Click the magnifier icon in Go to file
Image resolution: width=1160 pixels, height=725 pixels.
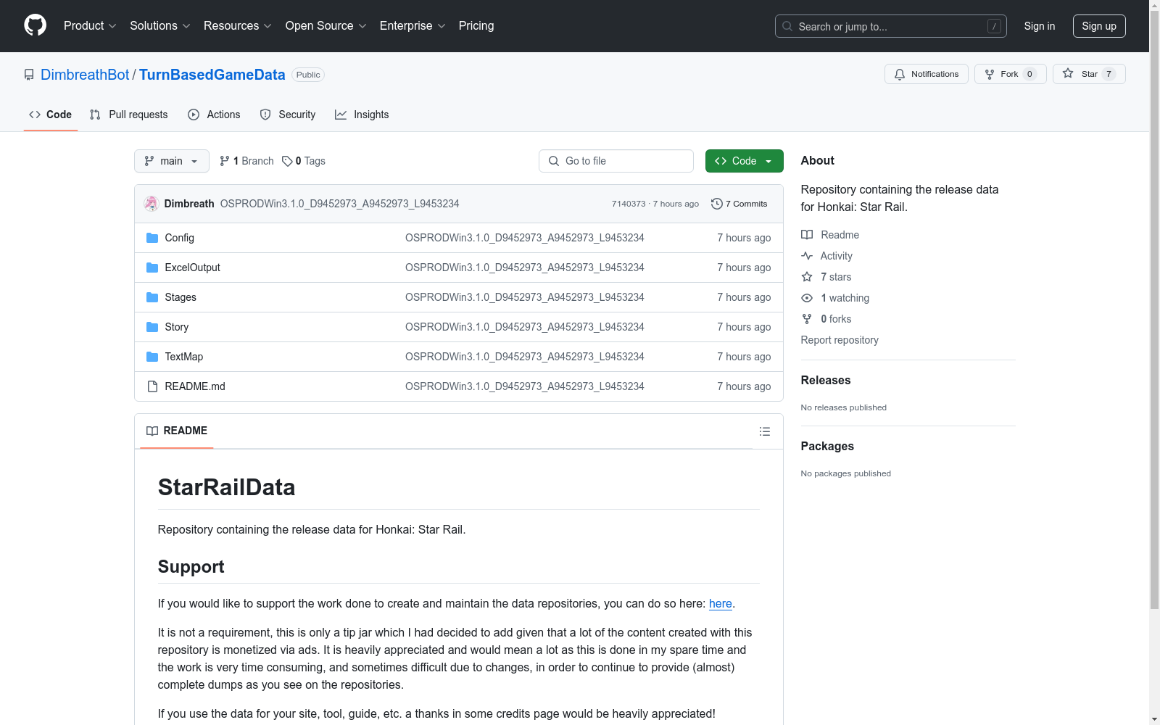tap(554, 161)
